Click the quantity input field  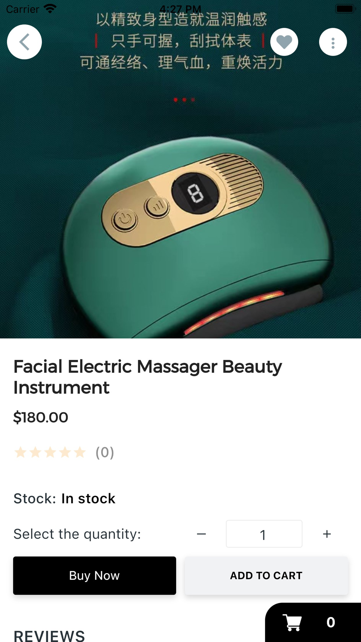point(264,534)
